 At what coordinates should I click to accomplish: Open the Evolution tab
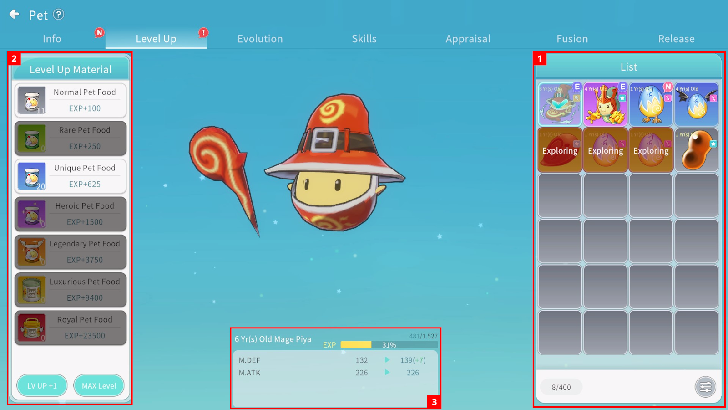pos(260,39)
